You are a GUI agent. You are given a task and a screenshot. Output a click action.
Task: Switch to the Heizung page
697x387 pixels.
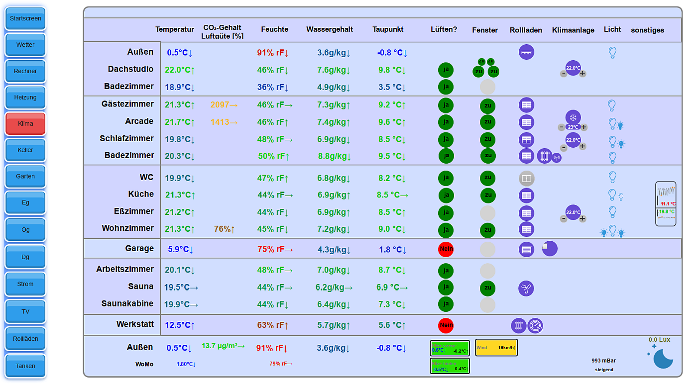(x=25, y=97)
